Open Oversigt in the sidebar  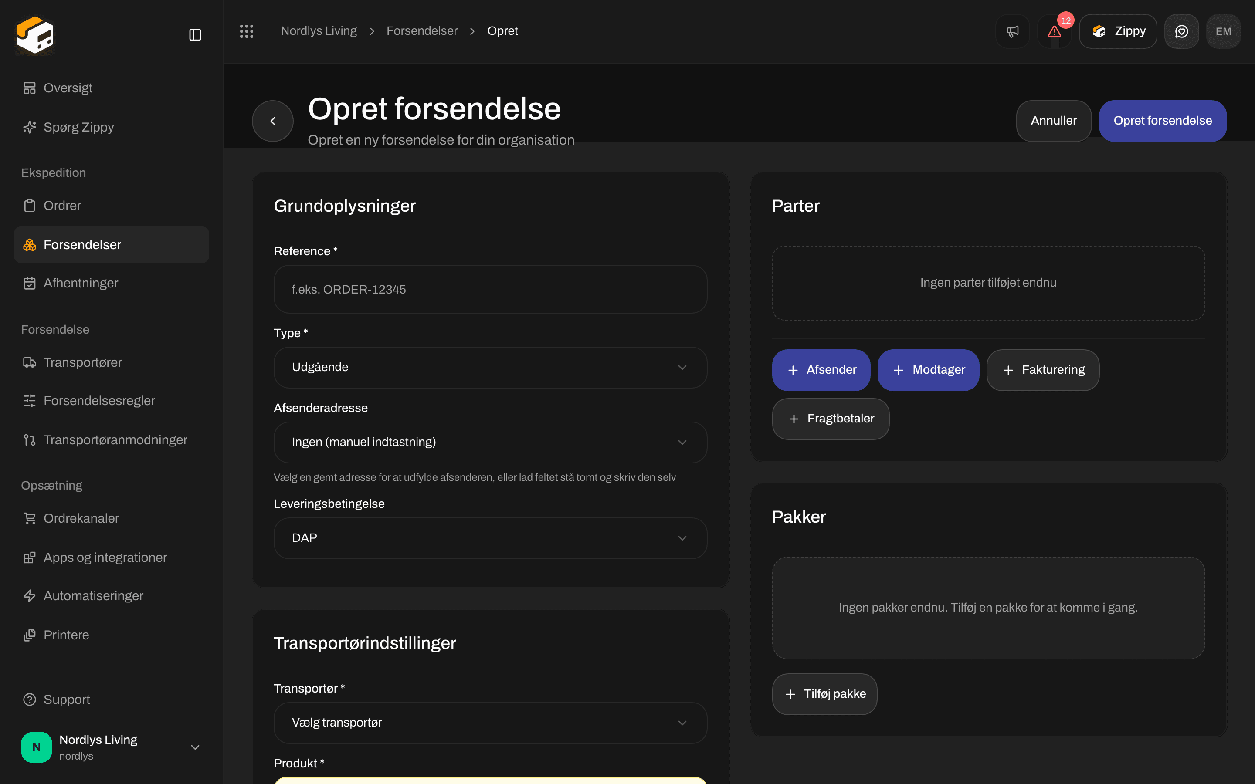click(x=112, y=88)
